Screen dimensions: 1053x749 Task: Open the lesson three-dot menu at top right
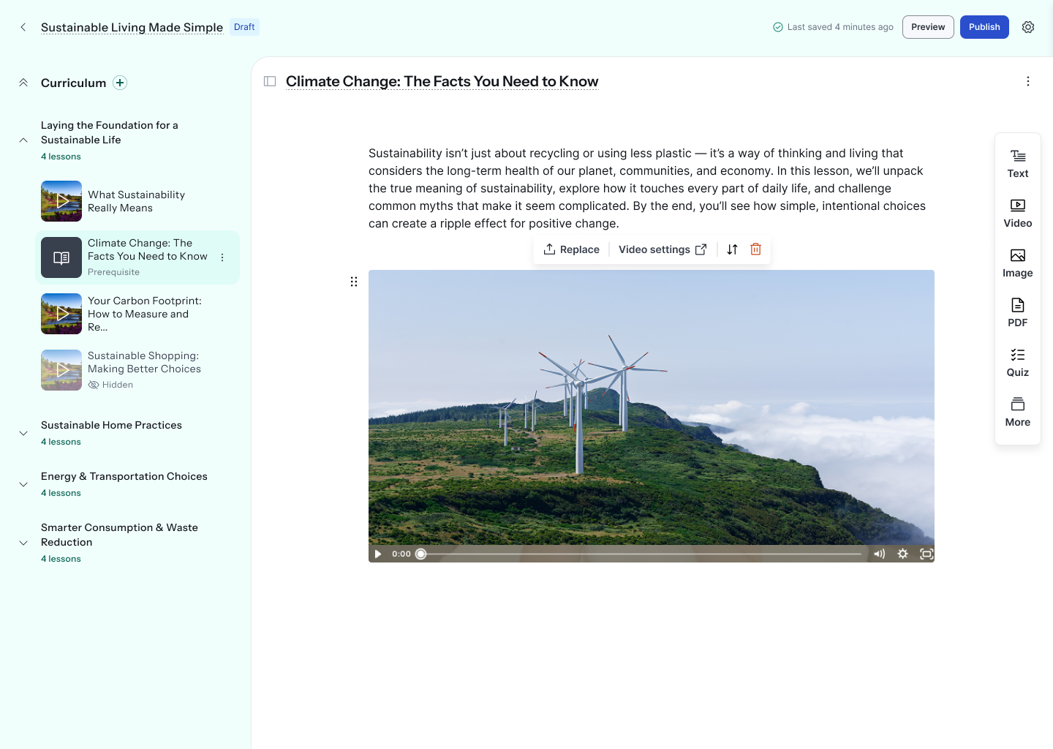(x=1027, y=81)
